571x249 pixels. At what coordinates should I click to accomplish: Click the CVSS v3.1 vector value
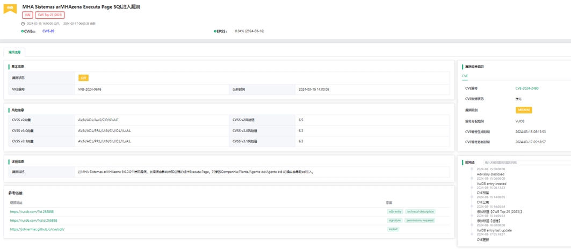click(104, 141)
